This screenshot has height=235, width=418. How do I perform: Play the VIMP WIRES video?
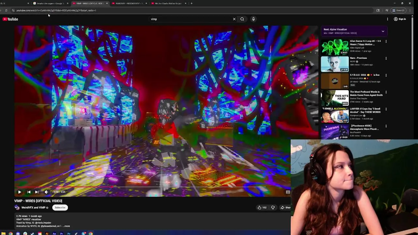[x=20, y=192]
